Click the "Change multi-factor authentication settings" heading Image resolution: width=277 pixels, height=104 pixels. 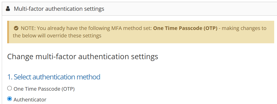[x=83, y=57]
